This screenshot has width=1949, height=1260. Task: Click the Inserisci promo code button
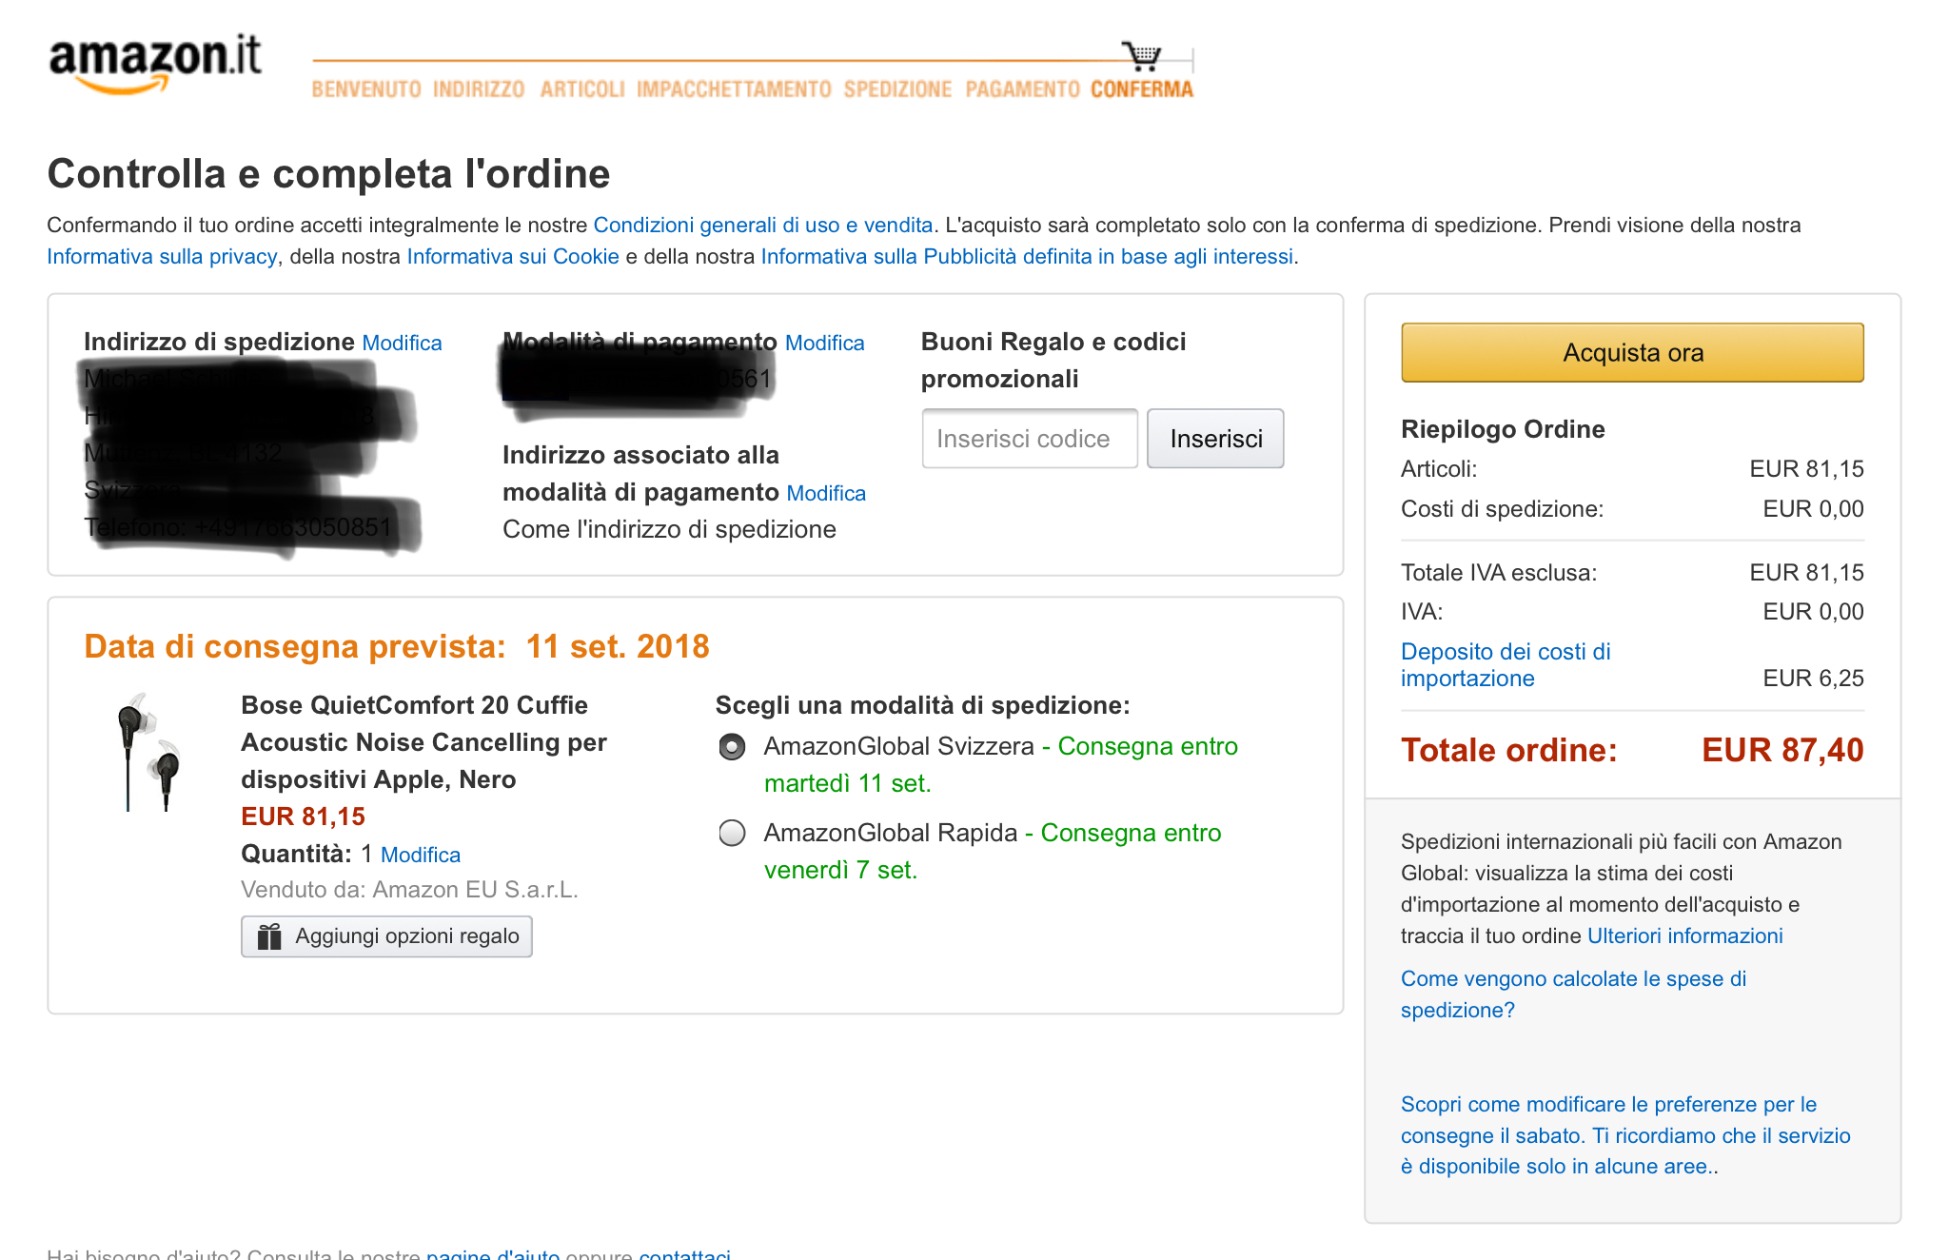click(x=1215, y=439)
